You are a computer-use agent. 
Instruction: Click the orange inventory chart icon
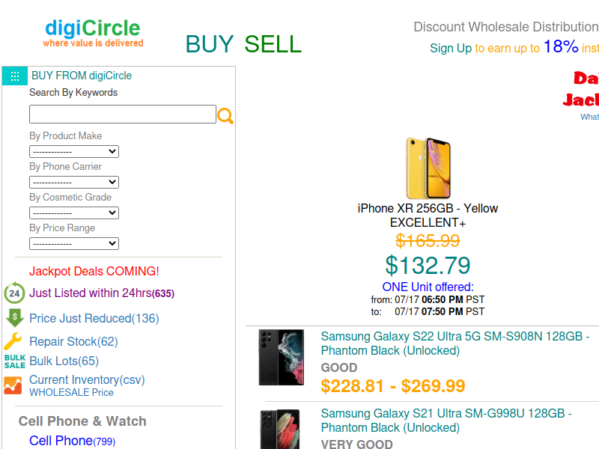point(13,385)
